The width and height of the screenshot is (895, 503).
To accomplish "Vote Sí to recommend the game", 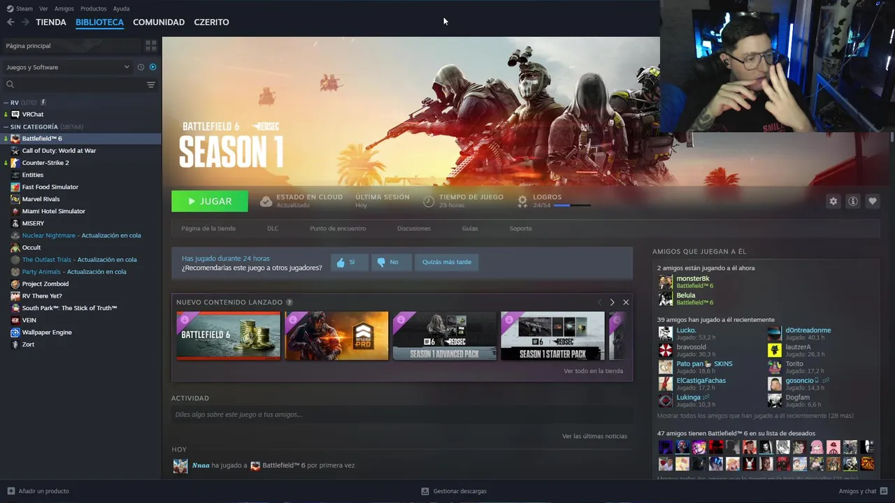I will pyautogui.click(x=349, y=262).
